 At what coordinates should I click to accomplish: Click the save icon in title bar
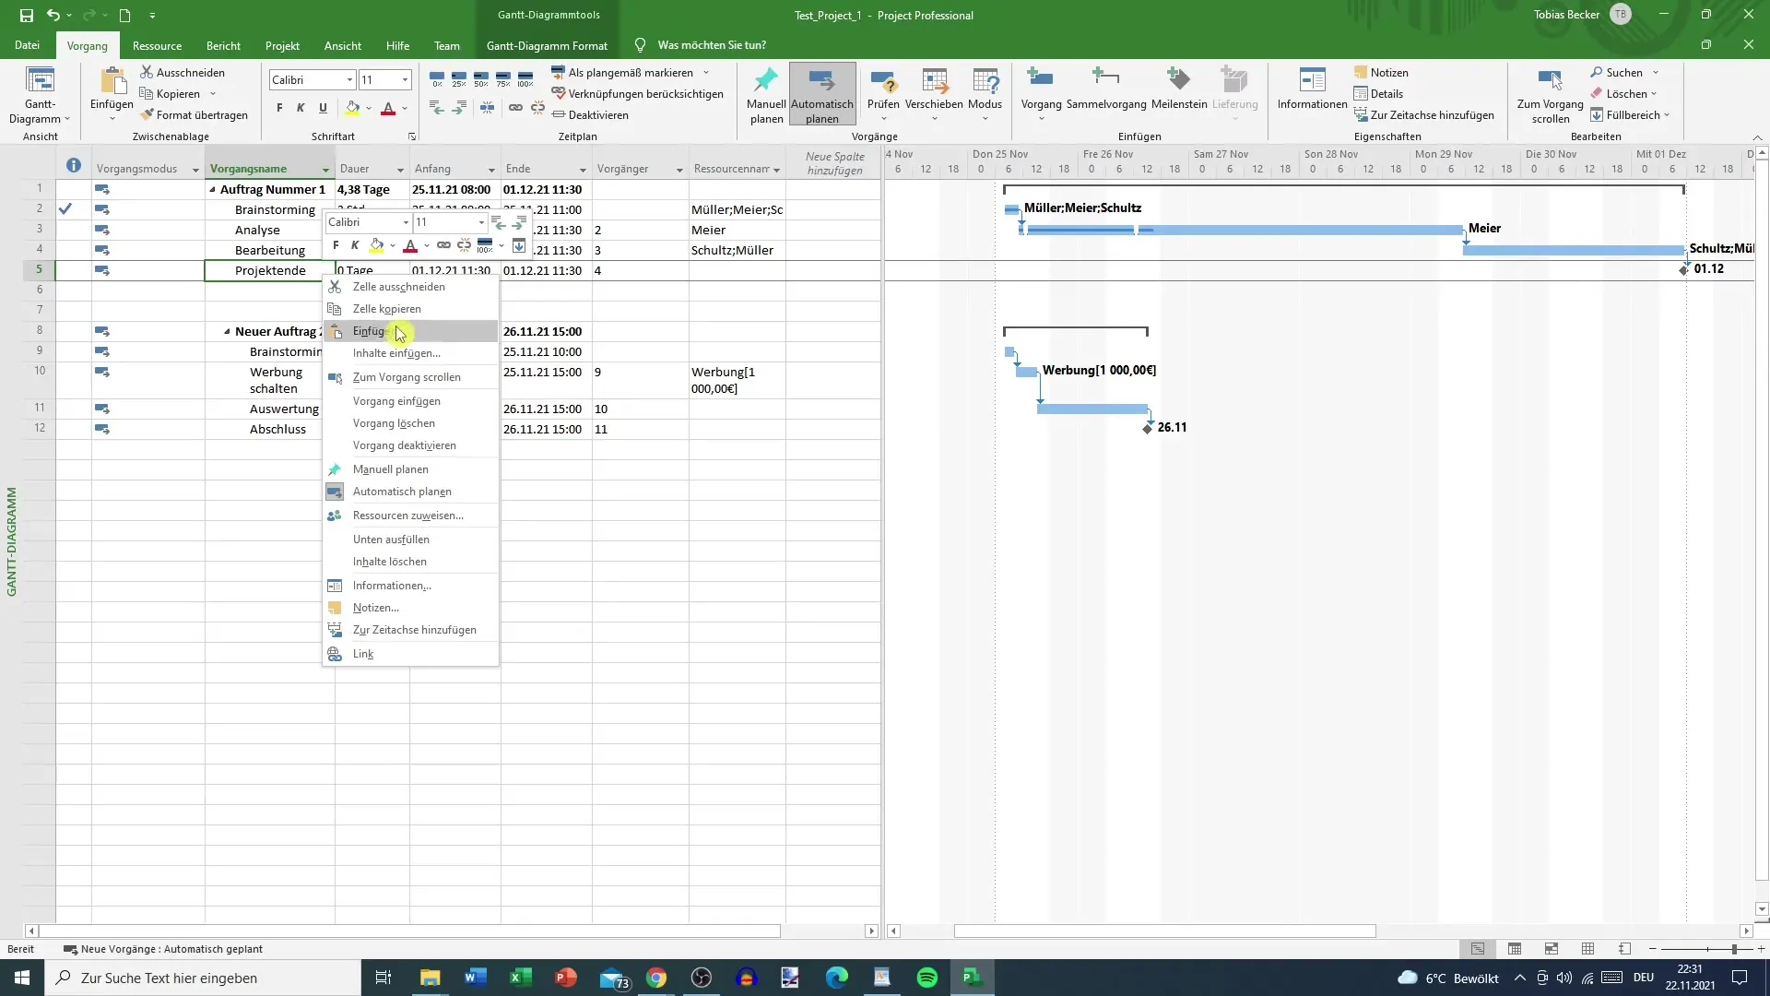26,15
